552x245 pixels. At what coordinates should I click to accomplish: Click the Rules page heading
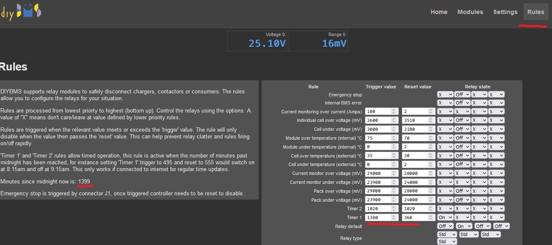(14, 67)
